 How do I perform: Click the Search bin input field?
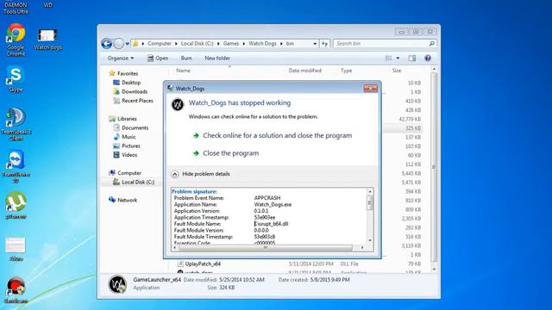coord(381,44)
